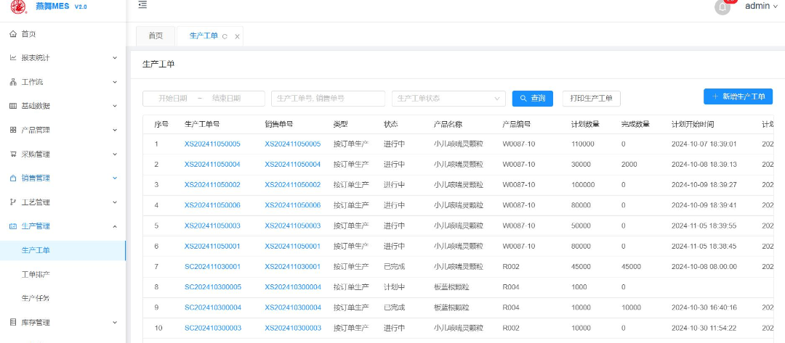Collapse the 生产管理 sidebar menu

point(63,226)
